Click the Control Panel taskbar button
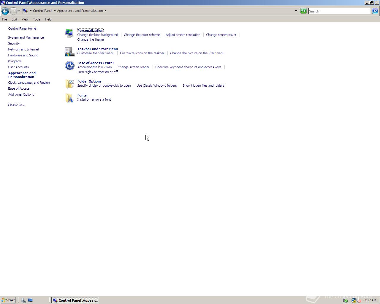The height and width of the screenshot is (304, 380). point(75,300)
